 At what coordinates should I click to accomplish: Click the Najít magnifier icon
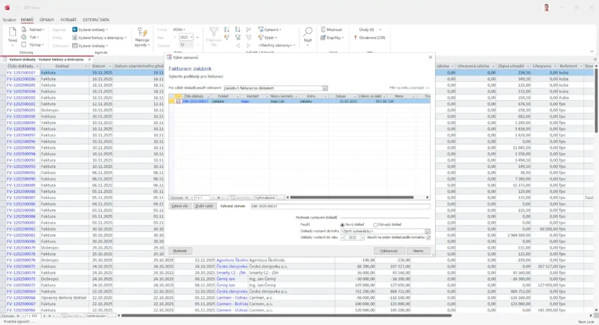coord(308,32)
